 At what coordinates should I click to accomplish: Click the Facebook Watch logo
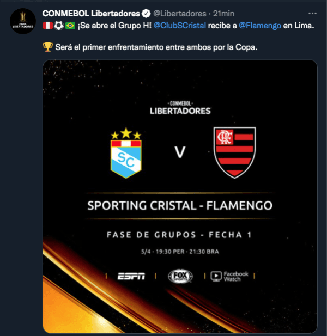229,276
